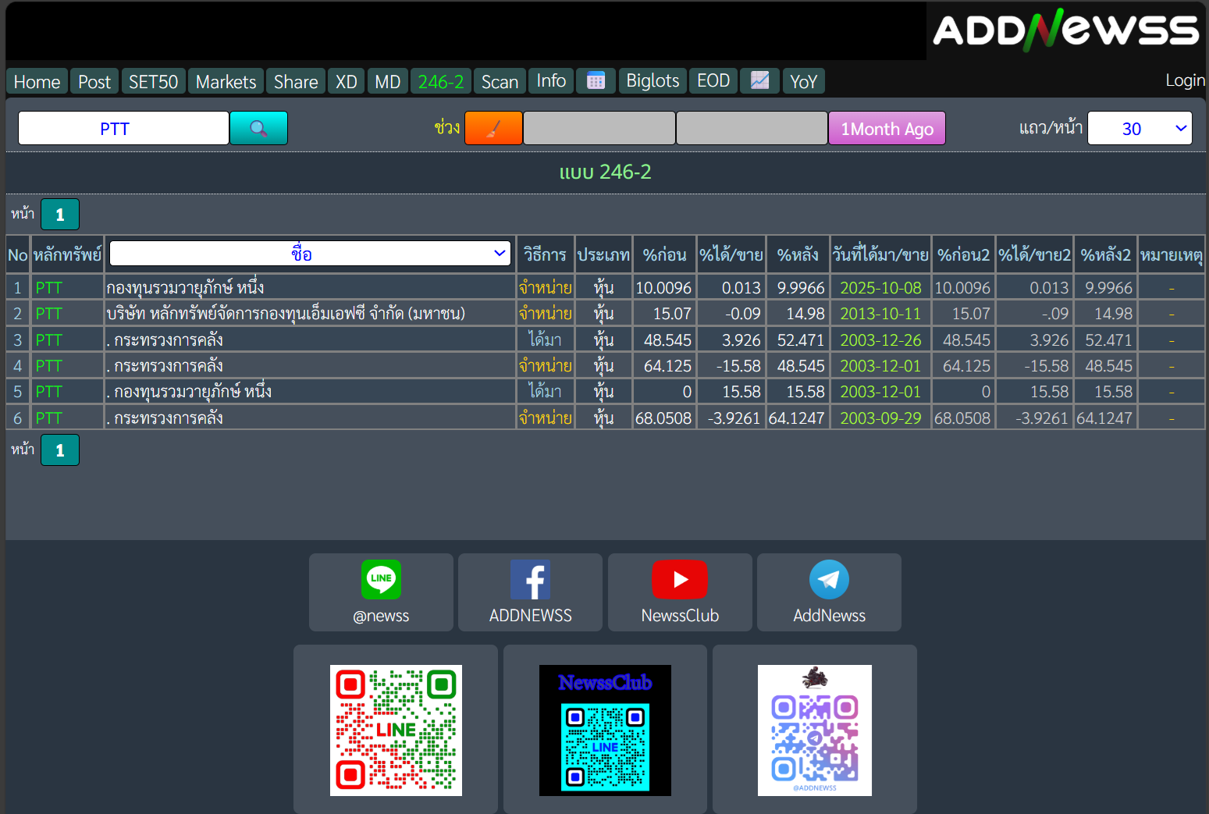Open the Biglots menu item

653,81
